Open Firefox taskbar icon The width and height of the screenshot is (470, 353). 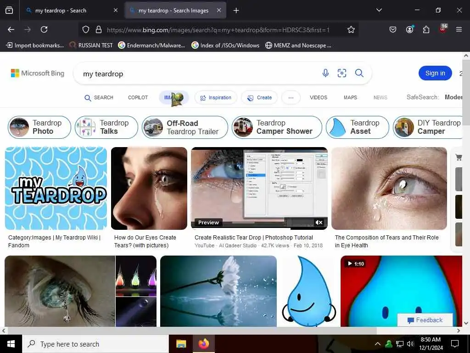pyautogui.click(x=203, y=344)
